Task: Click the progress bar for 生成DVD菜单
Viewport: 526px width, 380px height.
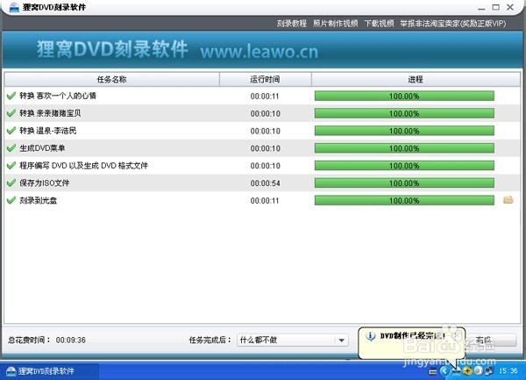Action: click(404, 148)
